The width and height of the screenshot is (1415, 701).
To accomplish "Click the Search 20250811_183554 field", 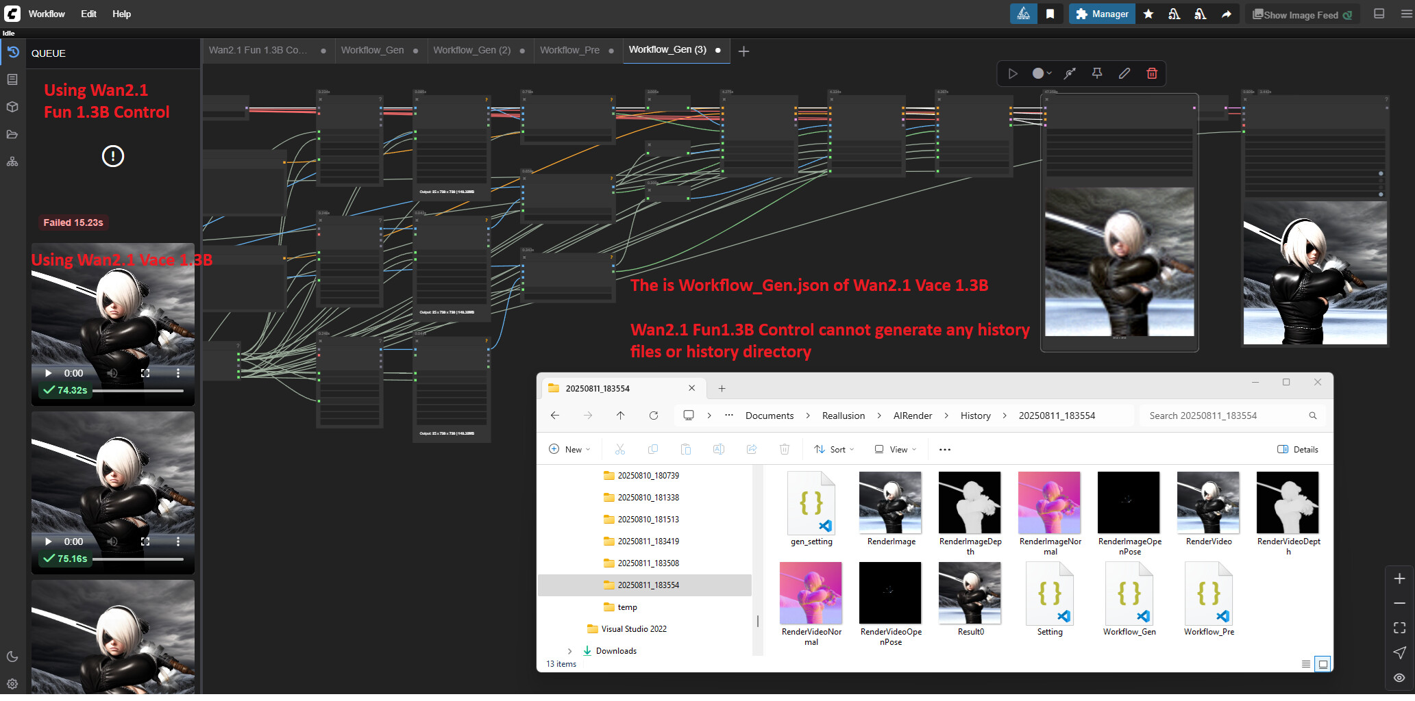I will click(x=1233, y=416).
